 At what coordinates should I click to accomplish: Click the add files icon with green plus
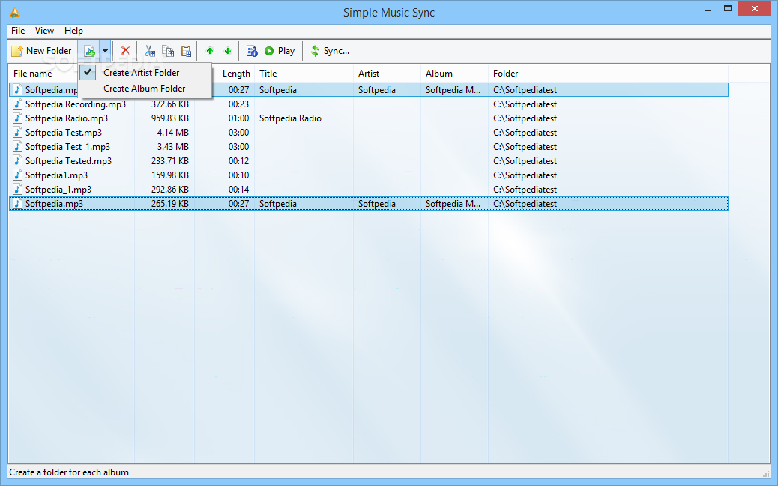89,51
